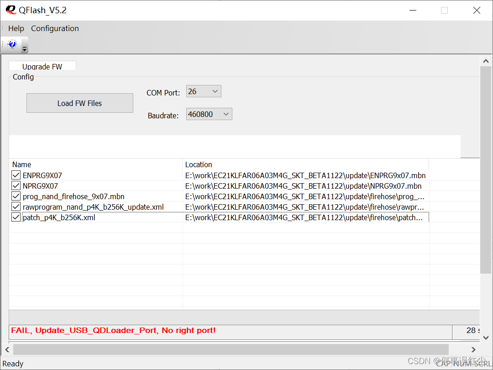Open the Help menu
The height and width of the screenshot is (370, 493).
(16, 28)
